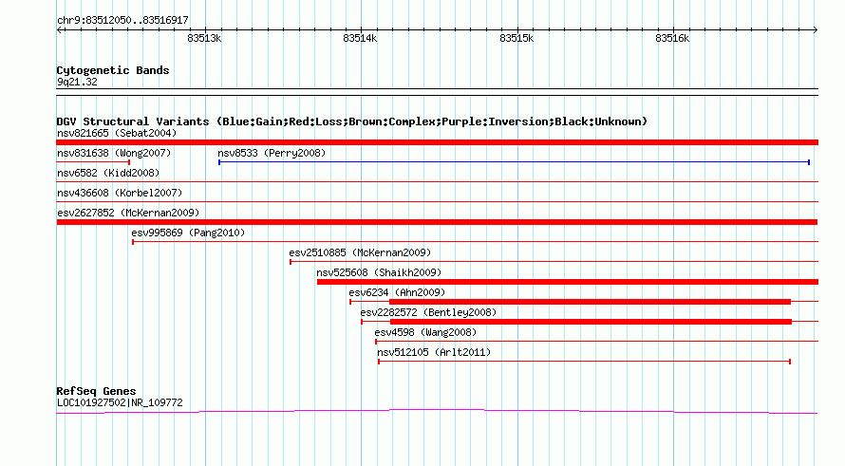Click the 83513k ruler tick label

tap(204, 39)
